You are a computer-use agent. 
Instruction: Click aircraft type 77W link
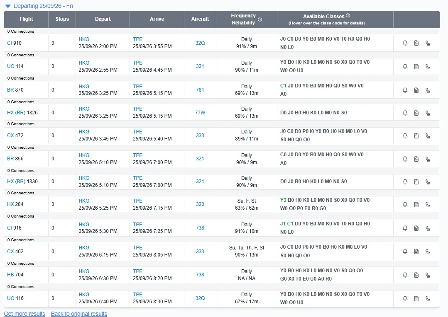pyautogui.click(x=200, y=113)
